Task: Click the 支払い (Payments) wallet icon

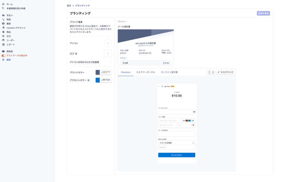Action: pos(3,15)
